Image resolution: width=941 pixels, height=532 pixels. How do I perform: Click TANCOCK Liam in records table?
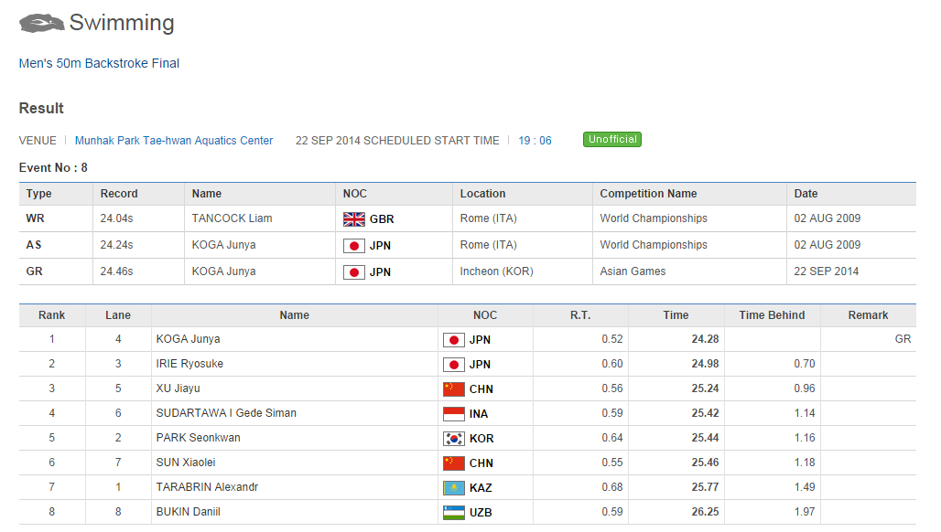pos(232,218)
